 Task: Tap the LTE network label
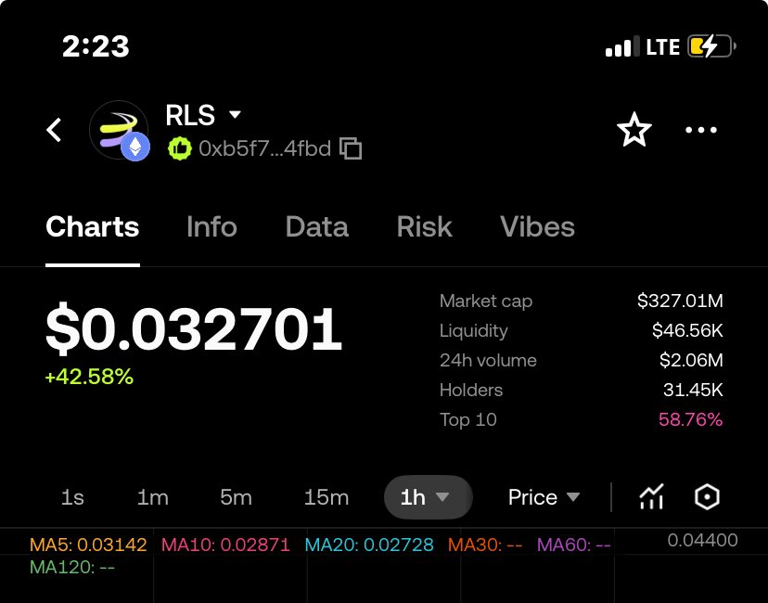click(x=662, y=47)
